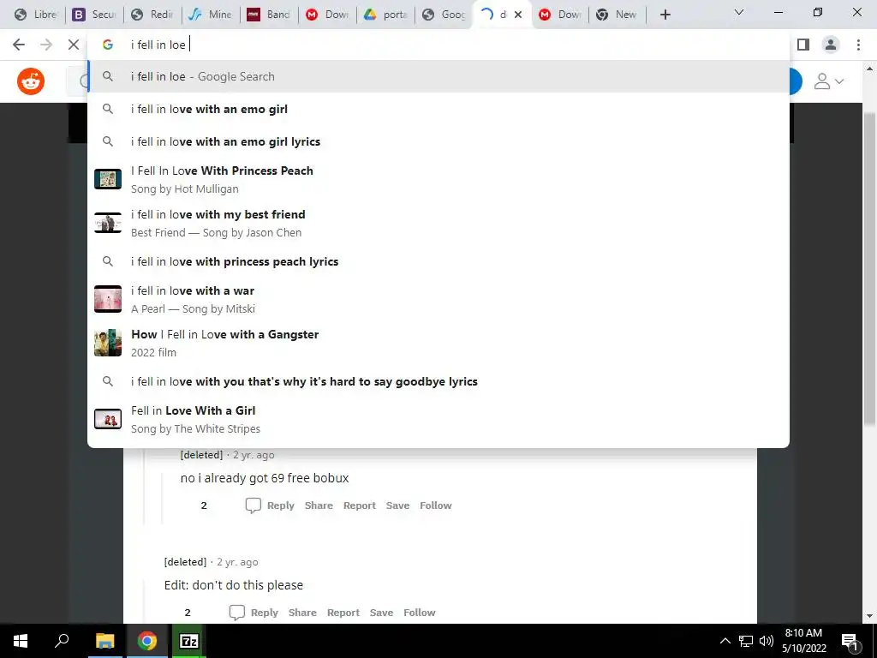Follow the '69 free bobux' comment
Viewport: 877px width, 658px height.
coord(436,505)
